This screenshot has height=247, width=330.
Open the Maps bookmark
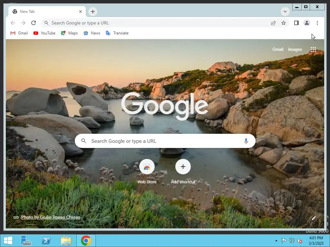tap(70, 33)
